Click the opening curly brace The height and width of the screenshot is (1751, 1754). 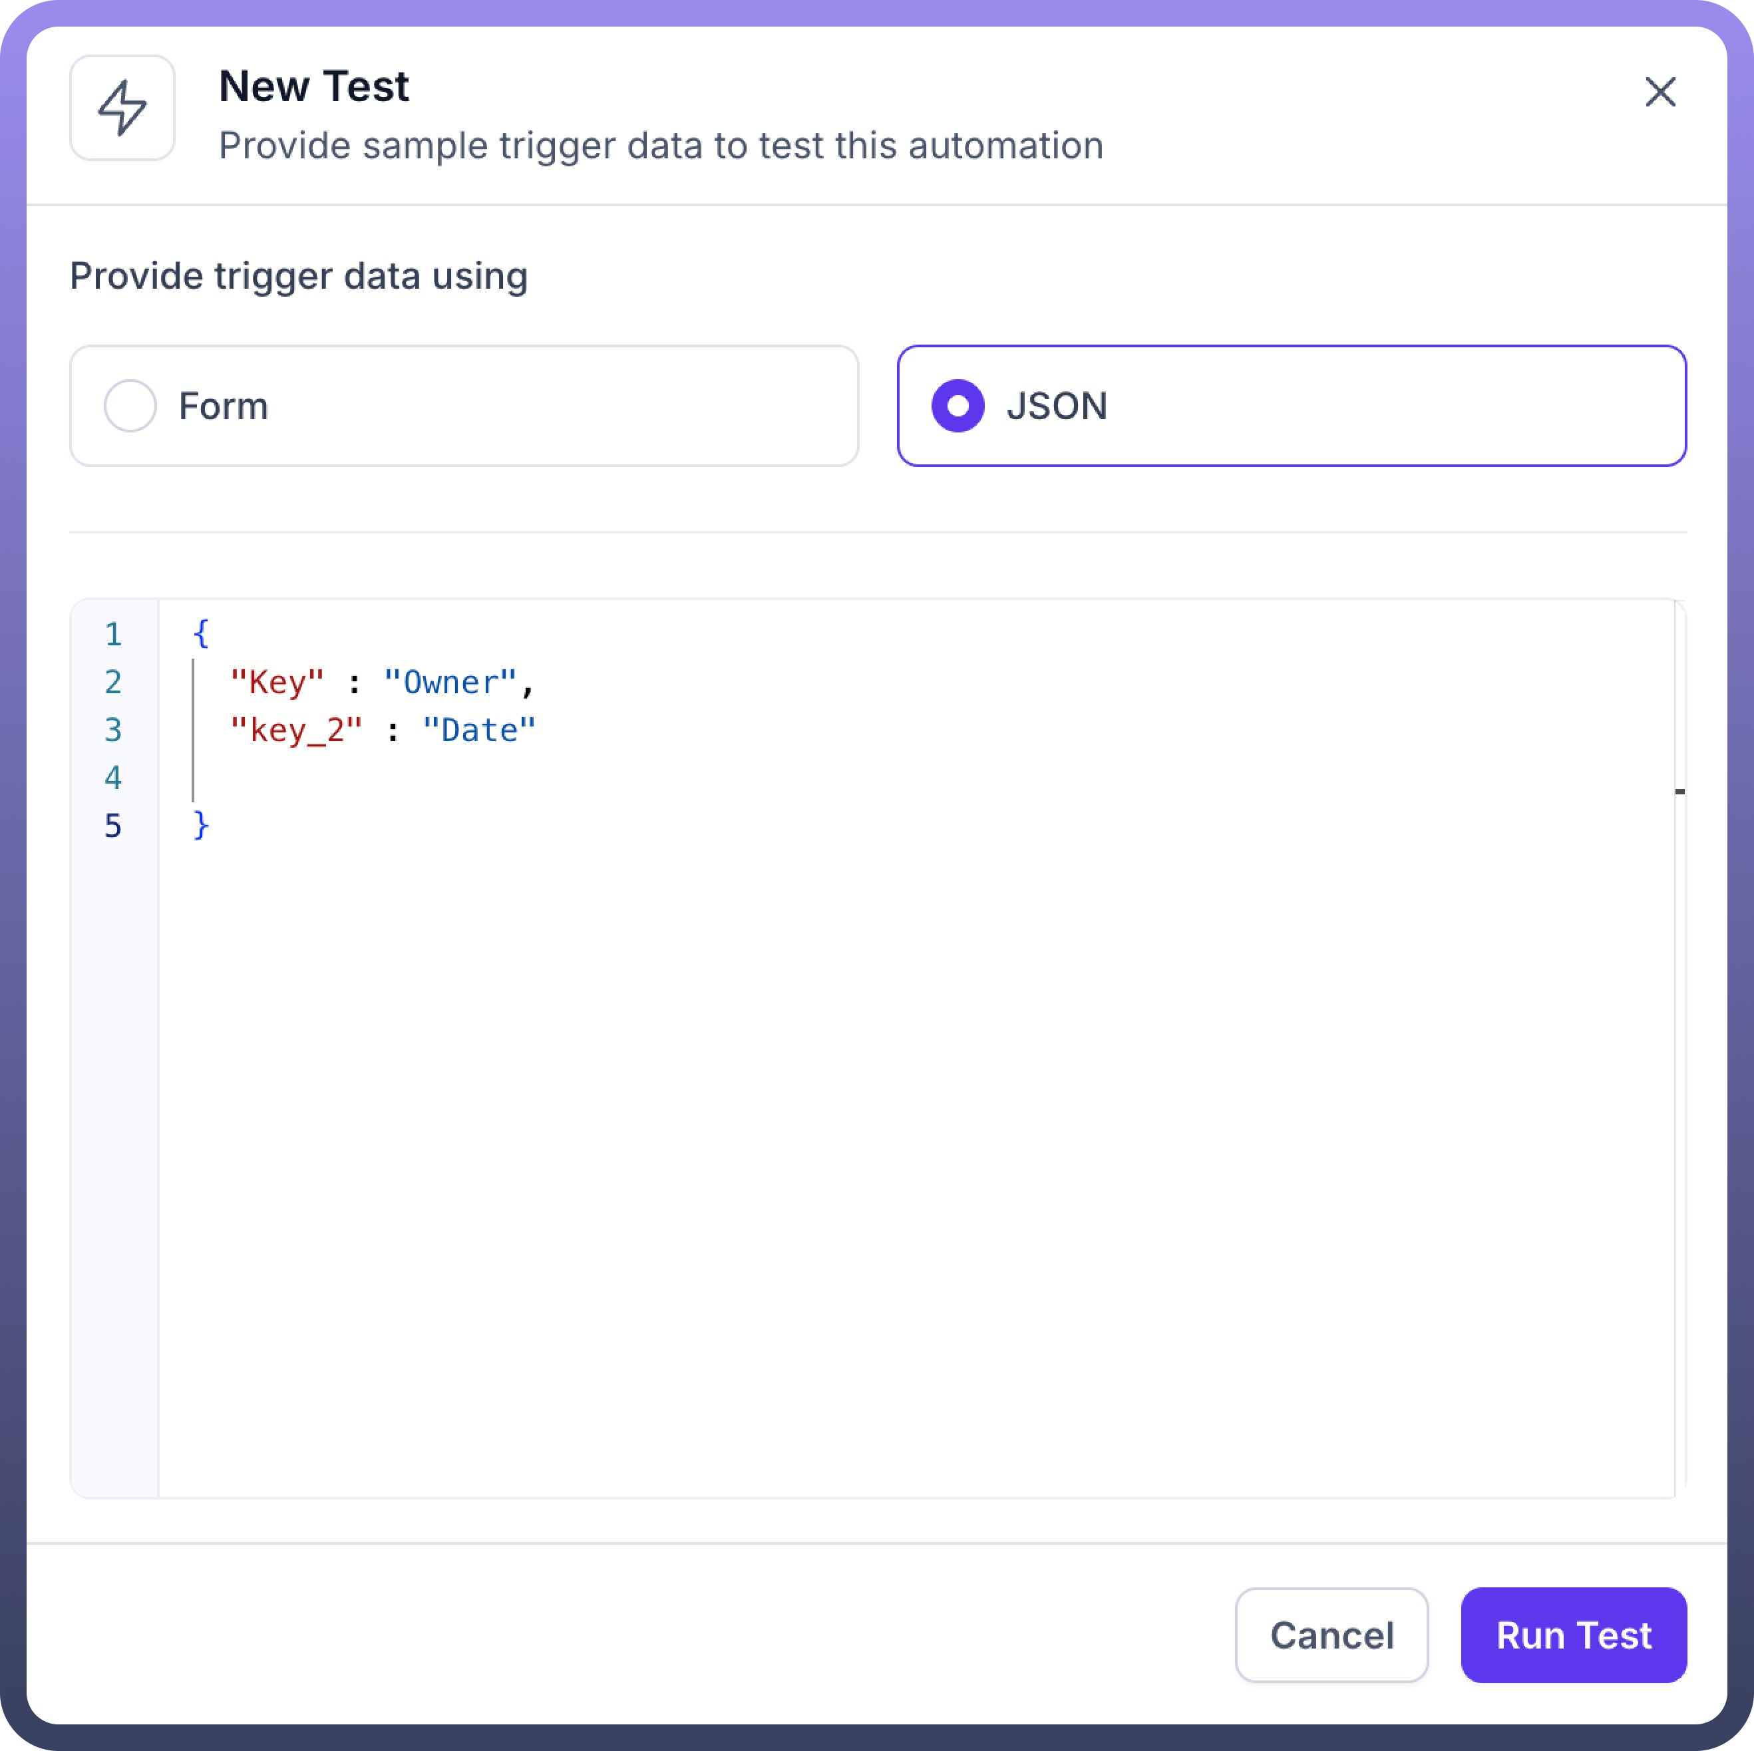tap(202, 633)
